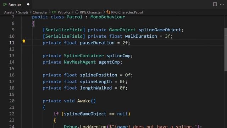Click the word MonoBehaviour

(108, 17)
